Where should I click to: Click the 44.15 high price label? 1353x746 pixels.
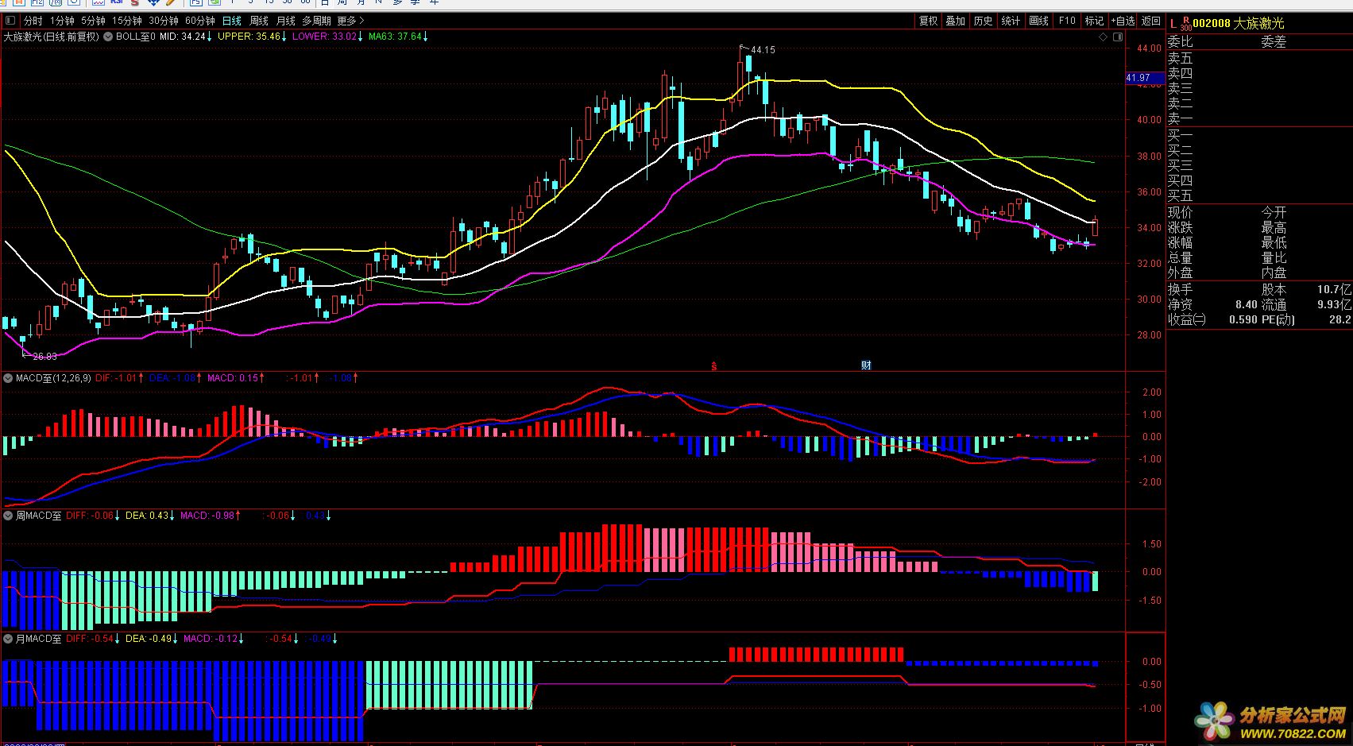coord(763,50)
